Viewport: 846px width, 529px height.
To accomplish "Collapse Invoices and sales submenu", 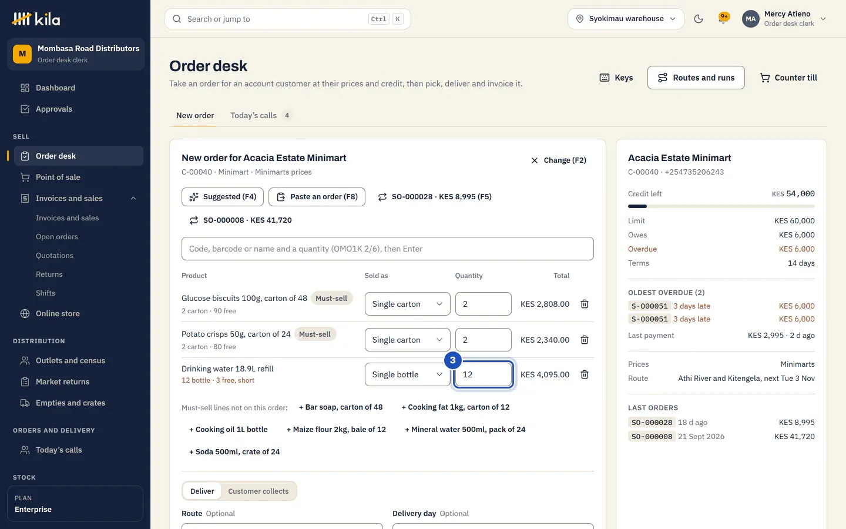I will pos(133,198).
